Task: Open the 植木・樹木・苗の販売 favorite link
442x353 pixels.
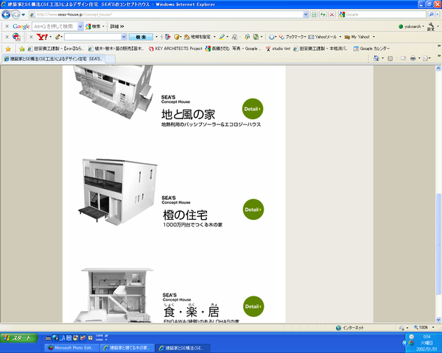Action: 116,49
